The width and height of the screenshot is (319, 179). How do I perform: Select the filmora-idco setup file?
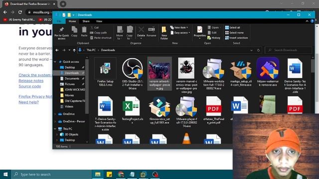pos(159,110)
